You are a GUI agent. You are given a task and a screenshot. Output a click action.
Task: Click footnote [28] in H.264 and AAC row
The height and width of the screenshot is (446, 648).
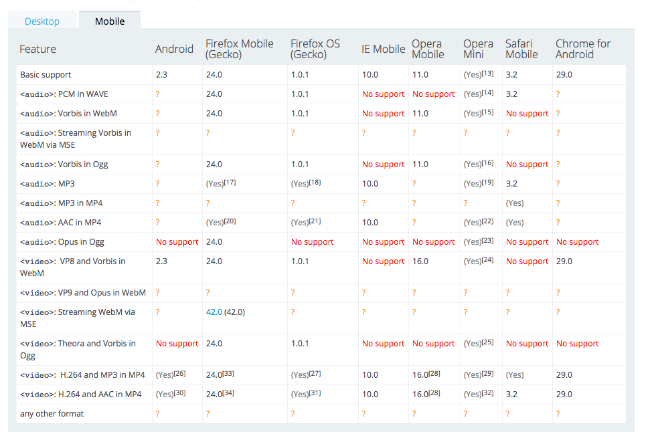point(434,393)
